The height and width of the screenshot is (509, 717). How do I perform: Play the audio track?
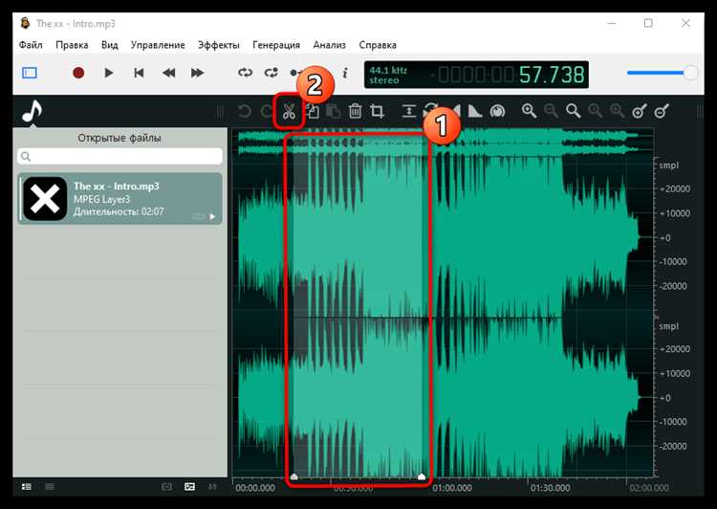click(108, 73)
